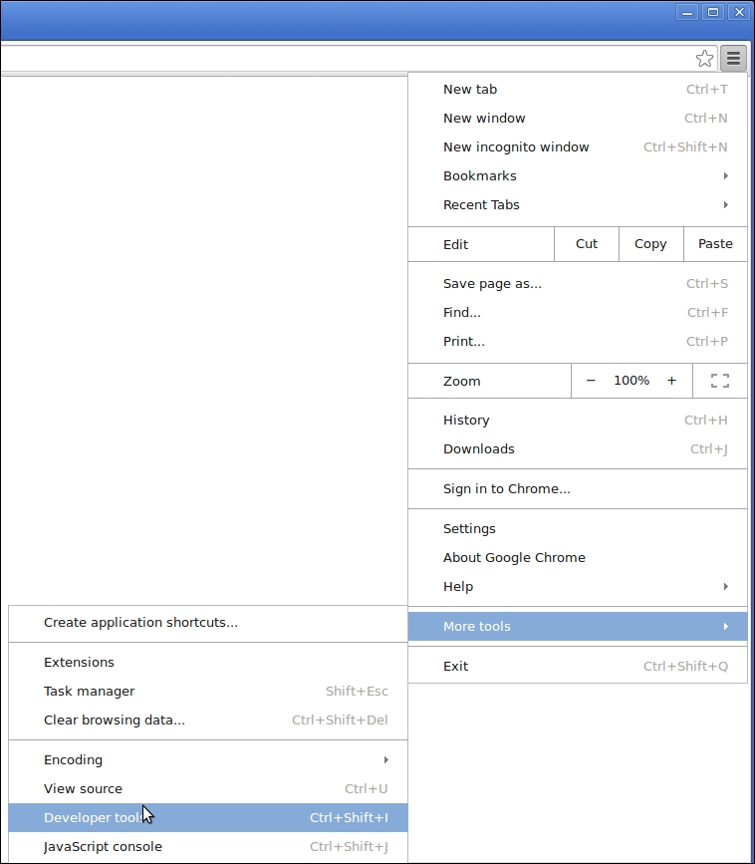Screen dimensions: 755x864
Task: Open History from the menu
Action: 578,420
